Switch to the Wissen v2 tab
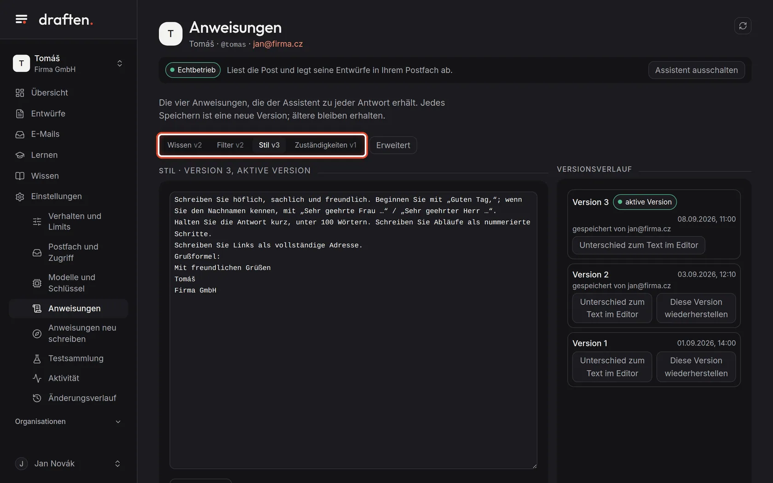 coord(185,145)
